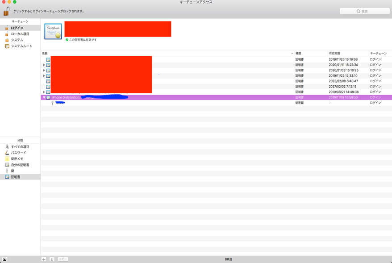Image resolution: width=392 pixels, height=263 pixels.
Task: Click the 2019/11/22 12:33:10 expiry cell
Action: (343, 75)
